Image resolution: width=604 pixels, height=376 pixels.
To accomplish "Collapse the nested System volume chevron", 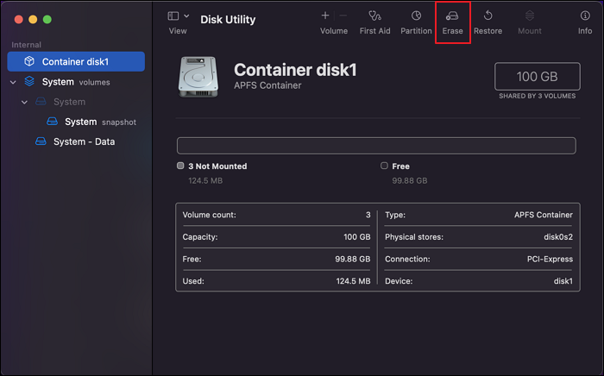I will pyautogui.click(x=25, y=102).
